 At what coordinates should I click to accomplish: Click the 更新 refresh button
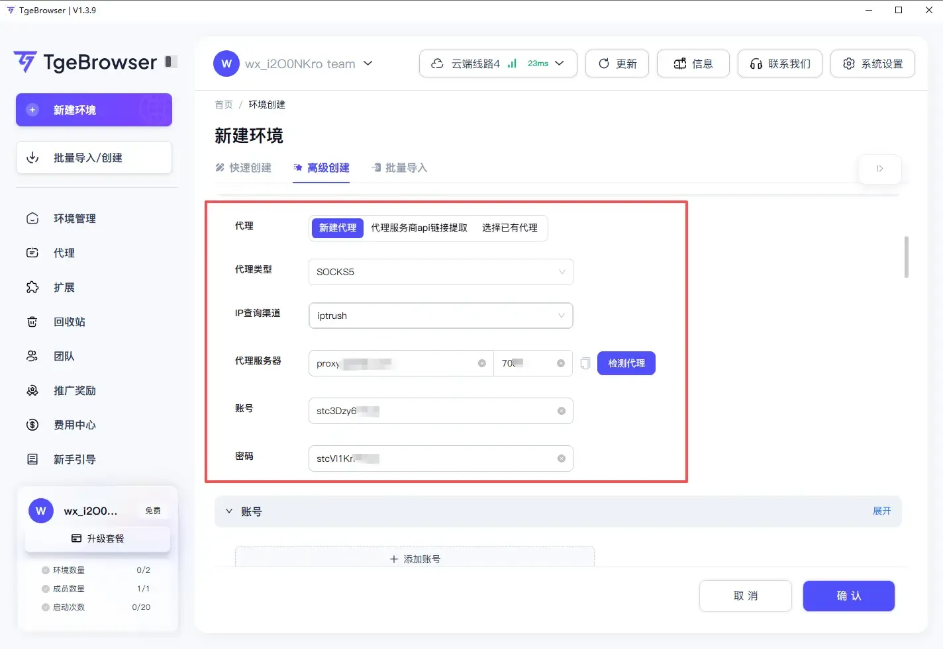(617, 64)
